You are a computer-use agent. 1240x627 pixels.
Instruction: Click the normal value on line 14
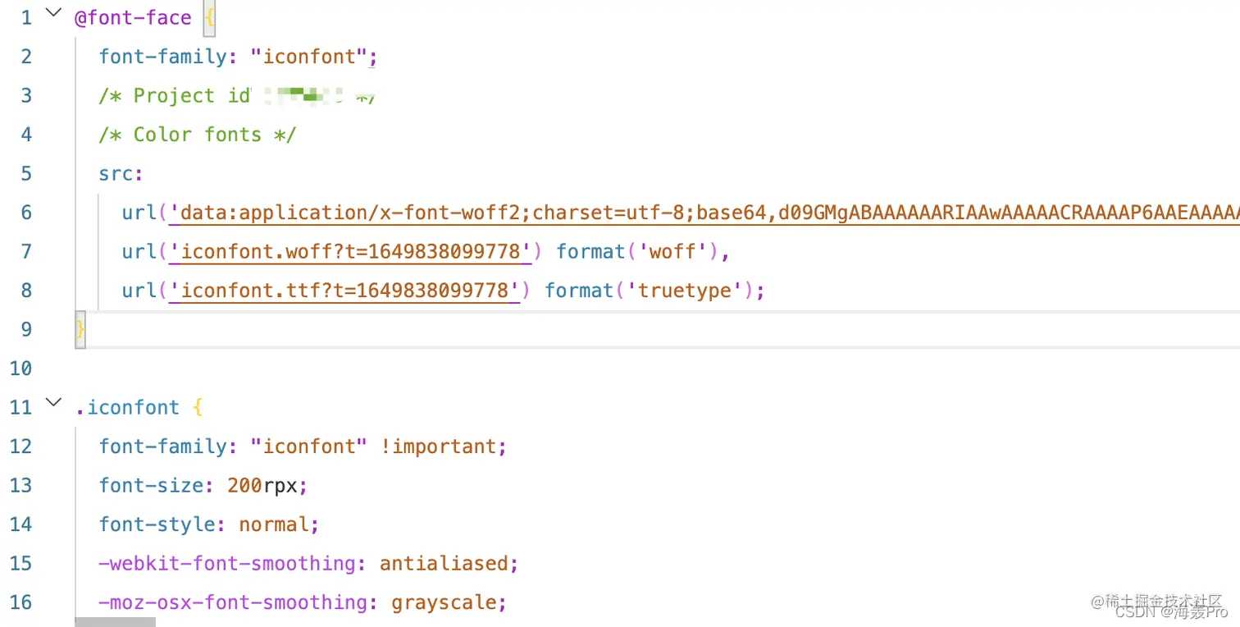pos(274,524)
